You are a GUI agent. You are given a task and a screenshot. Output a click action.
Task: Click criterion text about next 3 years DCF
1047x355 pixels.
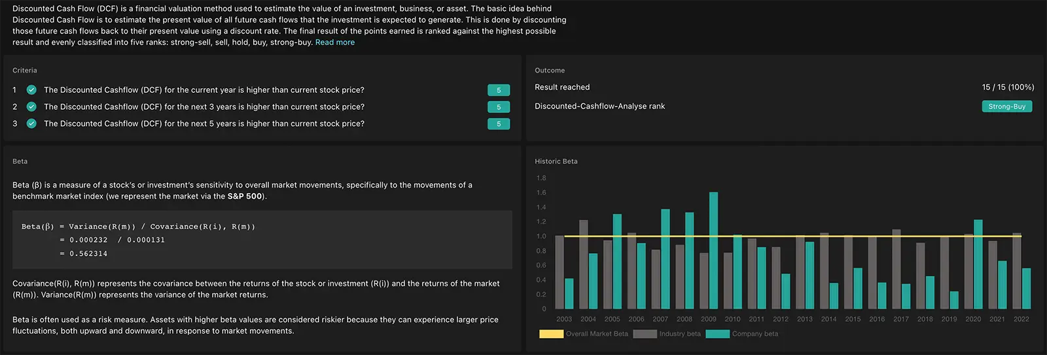[204, 107]
